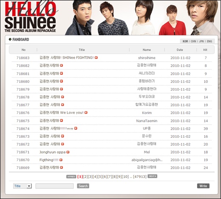Open the 'Figthing!!!!' post
The width and height of the screenshot is (221, 199).
(49, 160)
